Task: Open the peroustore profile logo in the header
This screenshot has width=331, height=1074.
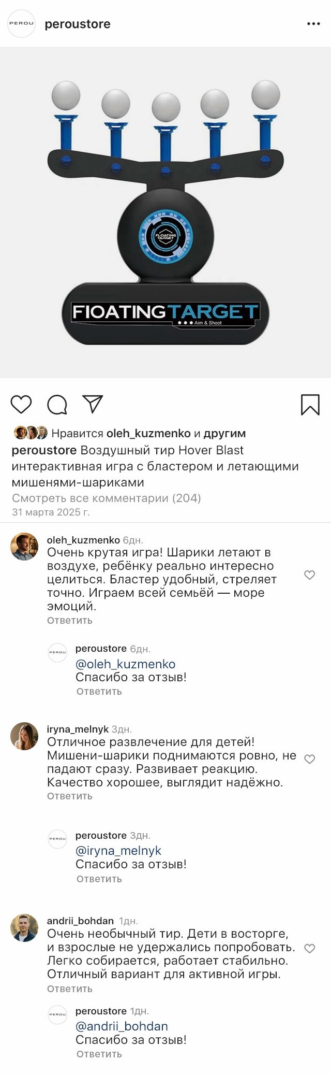Action: click(21, 24)
